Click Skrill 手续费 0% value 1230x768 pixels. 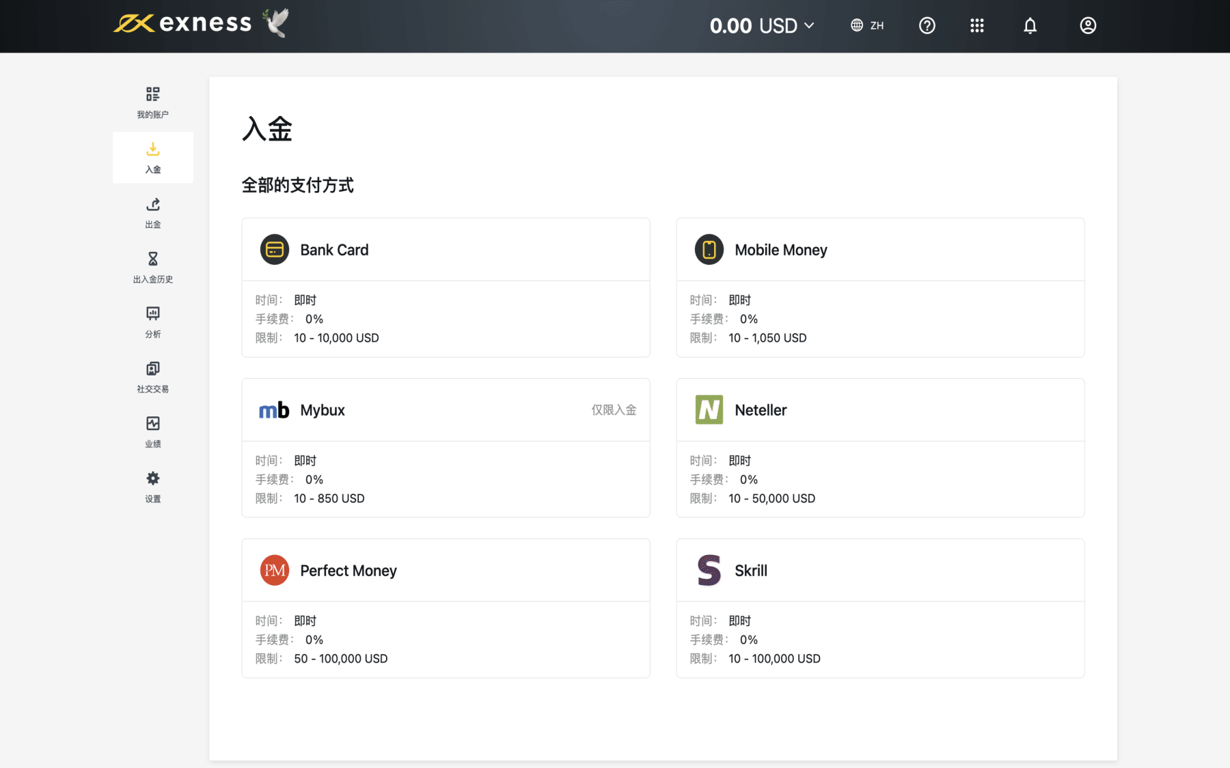(x=749, y=640)
